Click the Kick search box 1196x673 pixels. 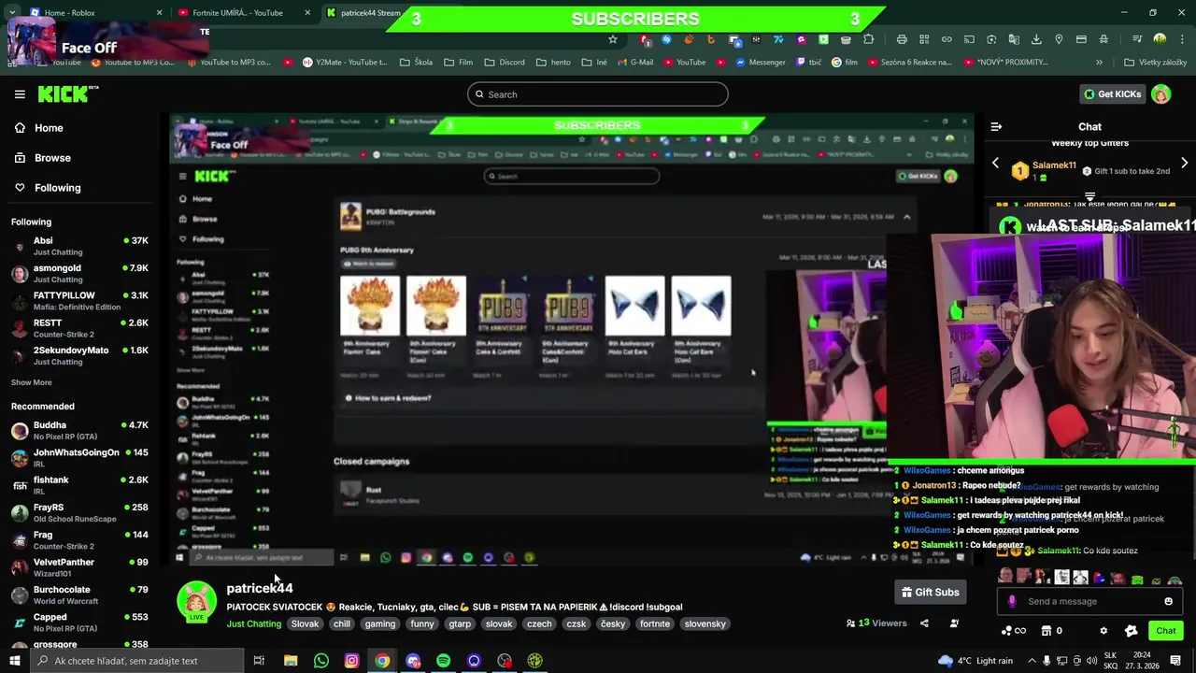tap(598, 94)
